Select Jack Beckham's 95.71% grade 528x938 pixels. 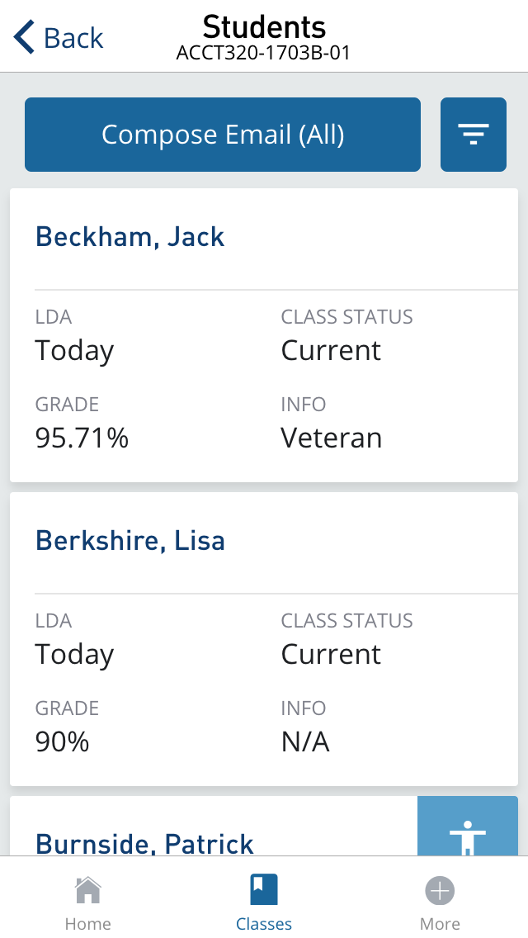tap(82, 438)
